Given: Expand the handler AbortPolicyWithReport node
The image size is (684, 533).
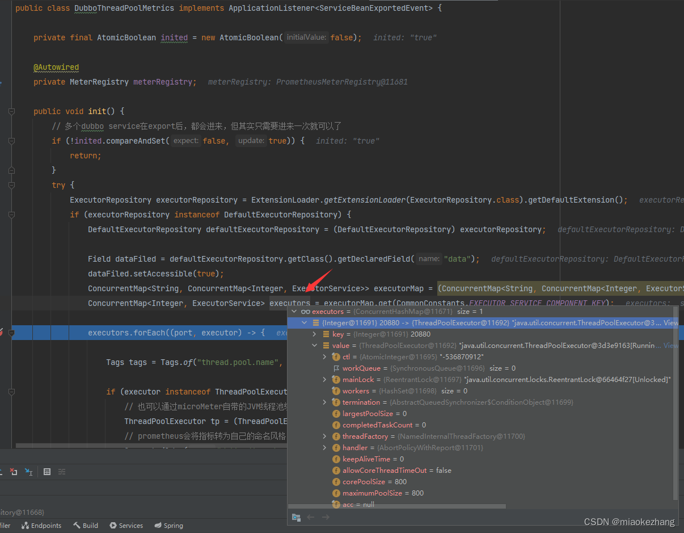Looking at the screenshot, I should (x=325, y=448).
